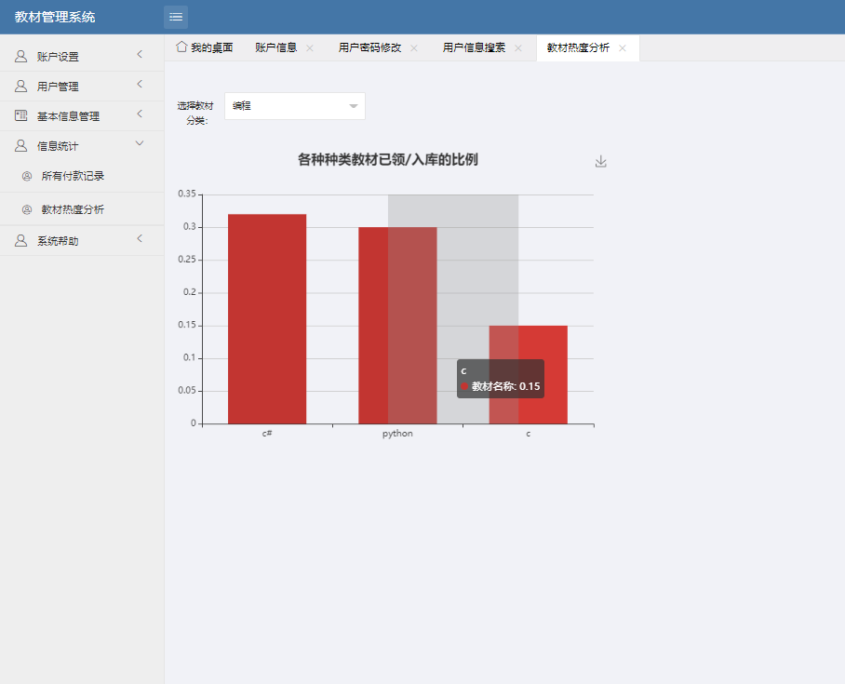The width and height of the screenshot is (845, 684).
Task: Click the chart title 各种种类教材已领/入库的比例
Action: tap(388, 160)
